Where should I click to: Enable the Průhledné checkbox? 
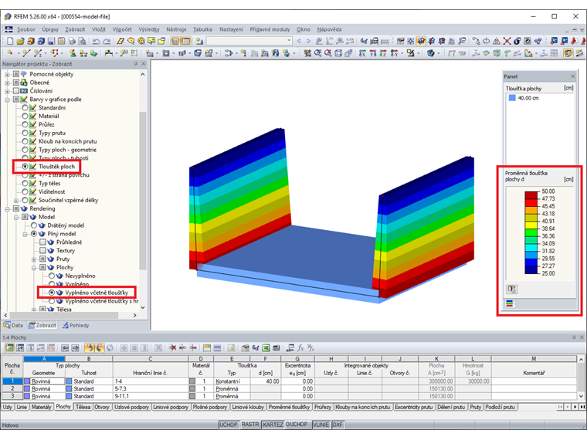(42, 242)
